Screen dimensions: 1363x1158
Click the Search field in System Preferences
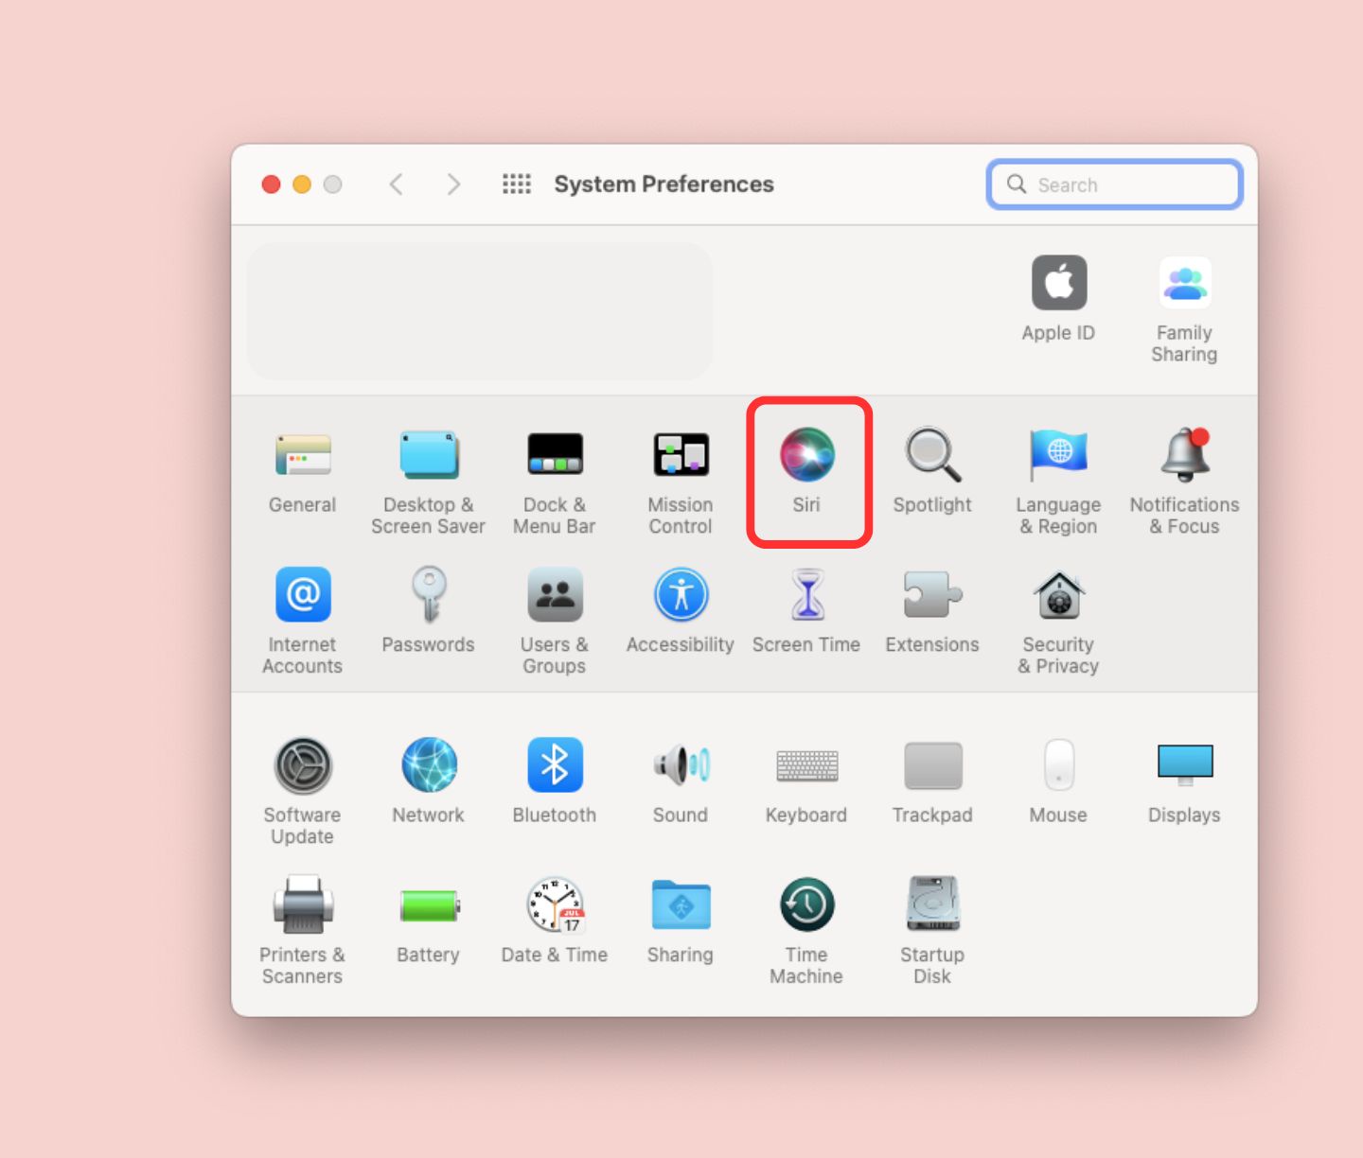pyautogui.click(x=1115, y=184)
